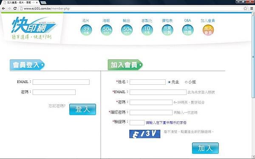
Task: Click the 名片 39 circle icon
Action: pyautogui.click(x=86, y=30)
